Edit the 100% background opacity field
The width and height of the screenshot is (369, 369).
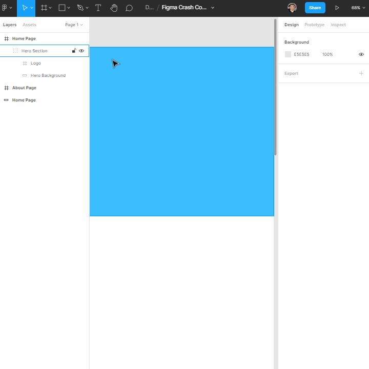click(327, 54)
